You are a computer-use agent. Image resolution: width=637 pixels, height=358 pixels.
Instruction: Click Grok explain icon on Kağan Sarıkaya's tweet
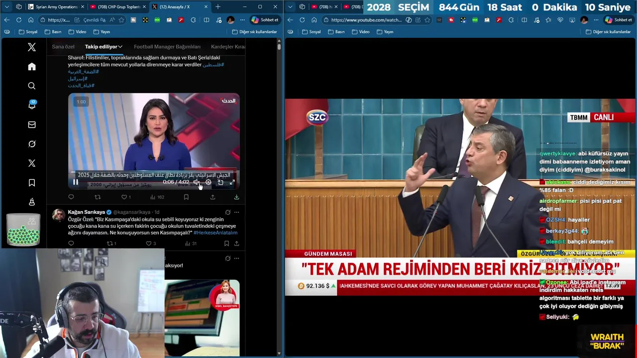[227, 212]
